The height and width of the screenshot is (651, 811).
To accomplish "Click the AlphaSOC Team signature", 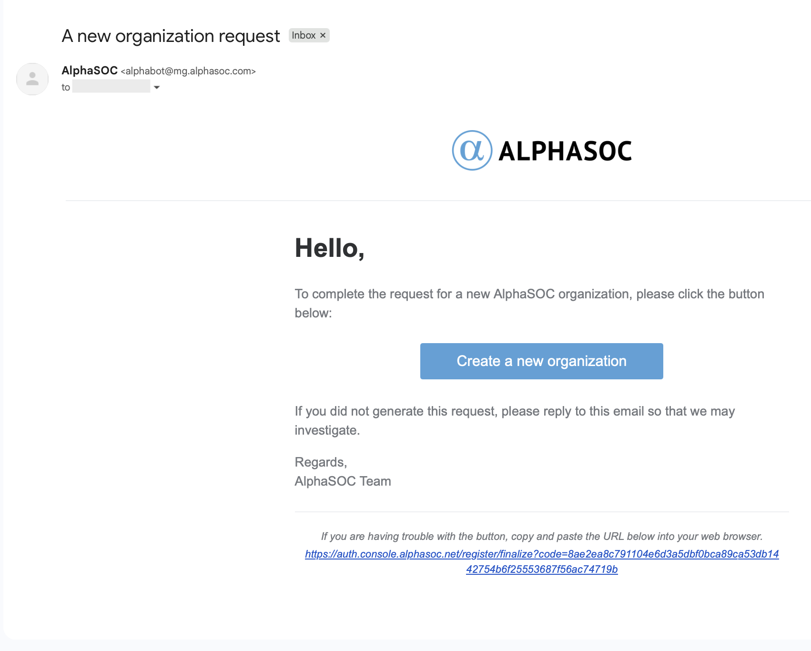I will (343, 481).
